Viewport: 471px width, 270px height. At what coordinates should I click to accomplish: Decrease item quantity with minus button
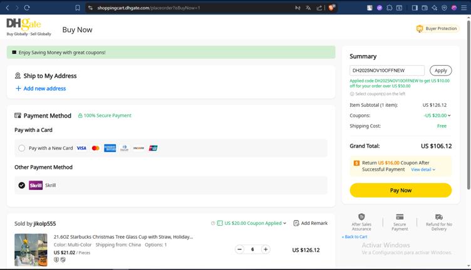[x=239, y=249]
